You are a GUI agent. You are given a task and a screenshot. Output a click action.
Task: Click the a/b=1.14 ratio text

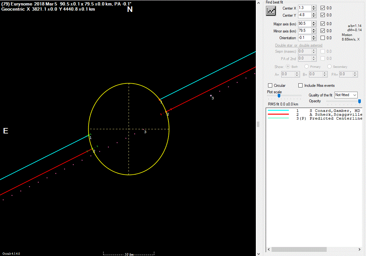[x=354, y=26]
